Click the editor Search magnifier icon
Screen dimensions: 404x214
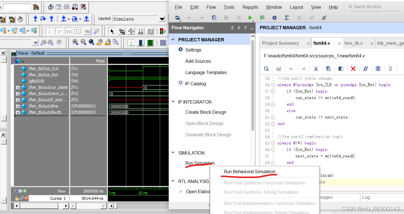(x=266, y=69)
